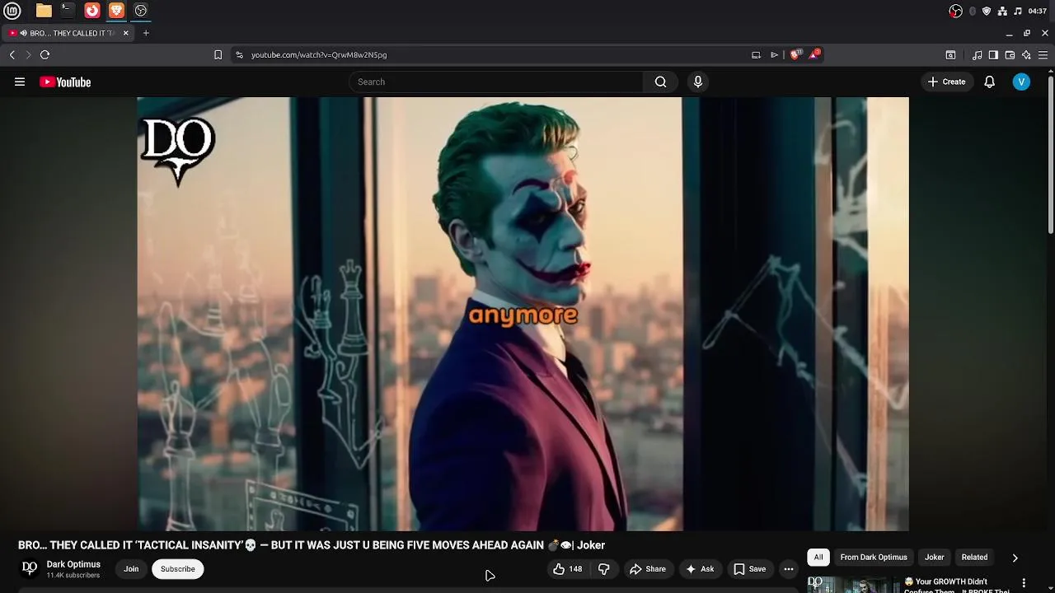1055x593 pixels.
Task: Select the Related filter chip
Action: [974, 558]
